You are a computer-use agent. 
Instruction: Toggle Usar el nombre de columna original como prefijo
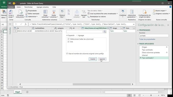point(67,54)
